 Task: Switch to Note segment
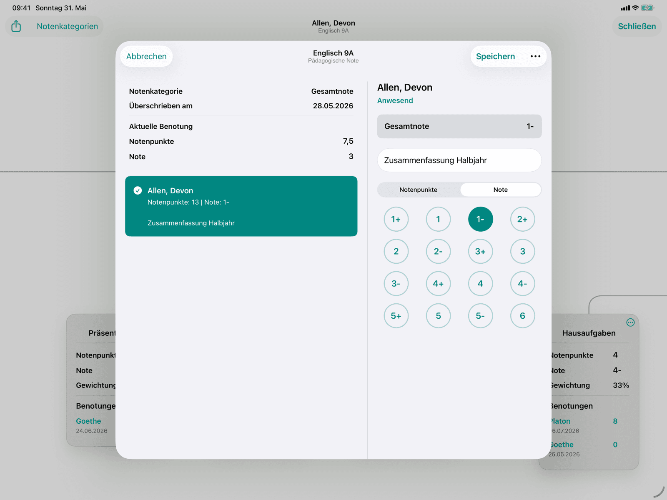coord(501,190)
